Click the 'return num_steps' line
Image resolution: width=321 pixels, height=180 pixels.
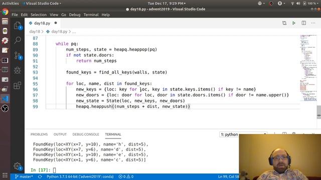point(96,61)
